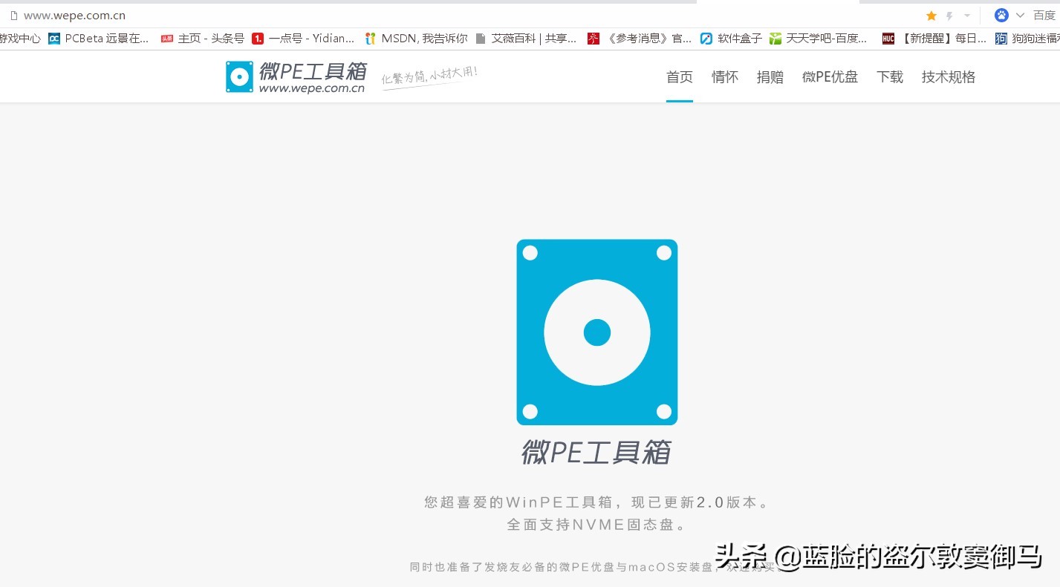
Task: Click the handwritten 化繁为简 slogan
Action: [x=429, y=77]
